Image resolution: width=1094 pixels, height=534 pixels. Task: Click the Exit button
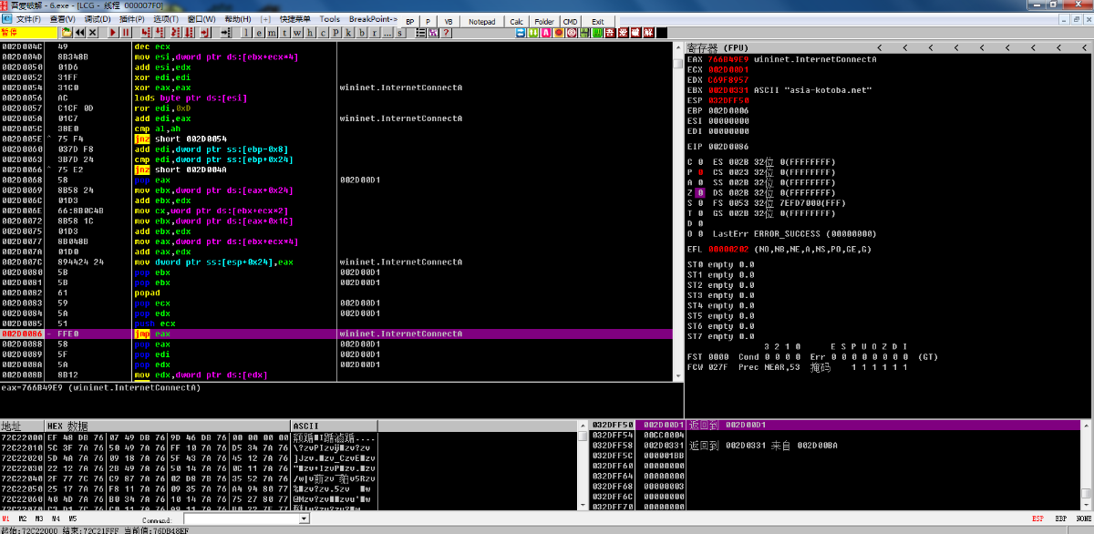point(598,20)
